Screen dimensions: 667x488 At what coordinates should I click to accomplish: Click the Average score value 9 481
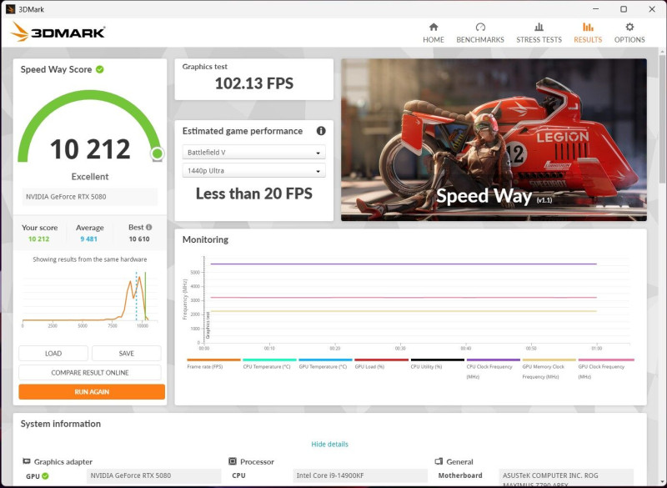pos(89,239)
